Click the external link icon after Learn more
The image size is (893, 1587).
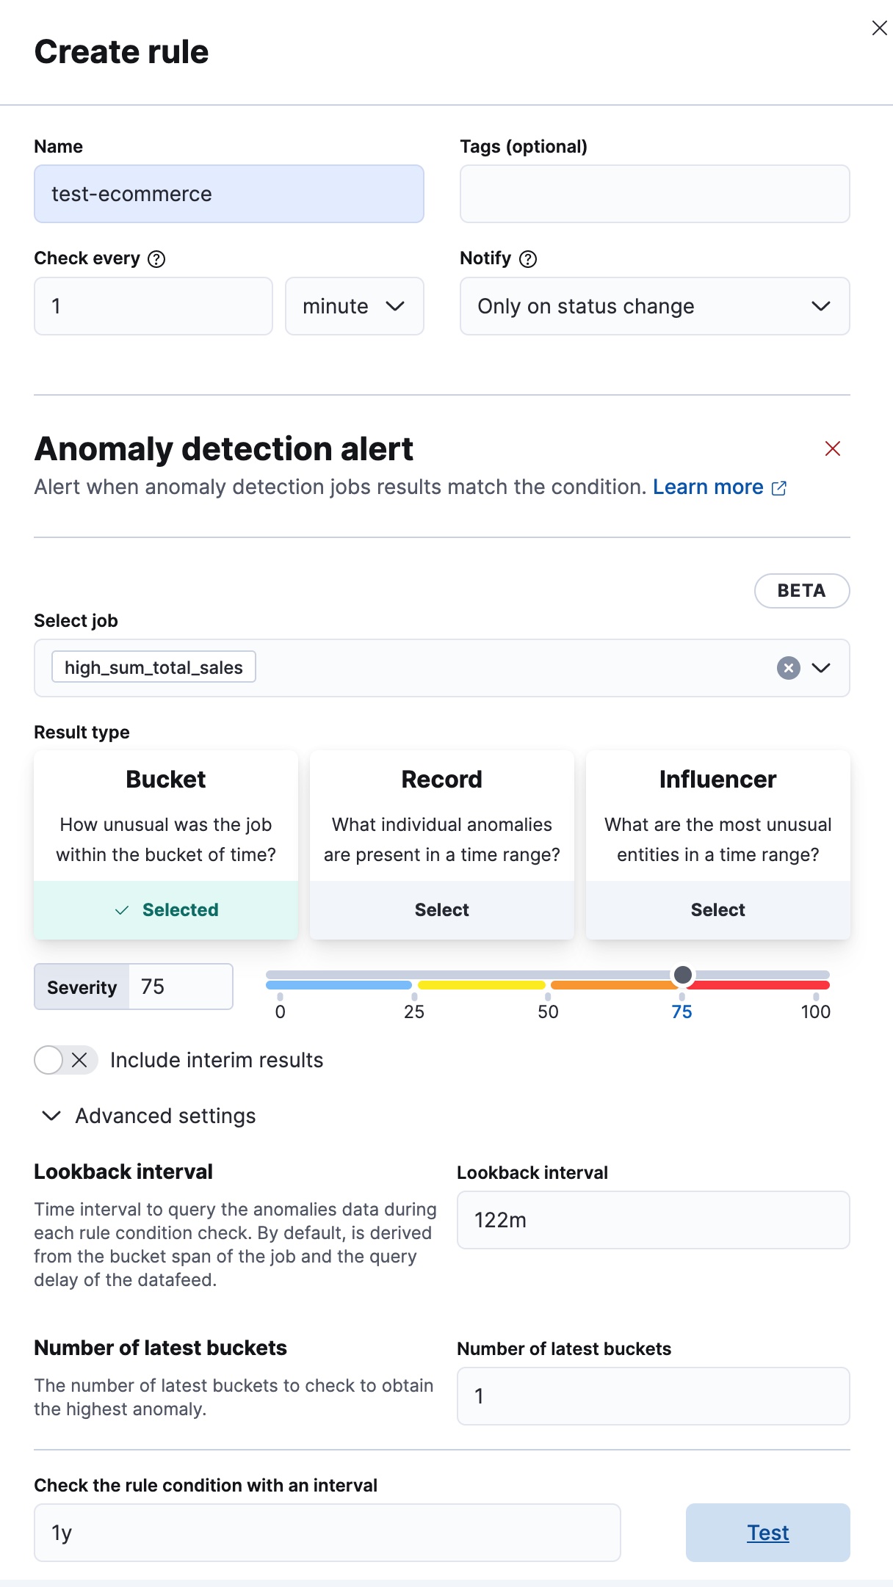pos(779,487)
